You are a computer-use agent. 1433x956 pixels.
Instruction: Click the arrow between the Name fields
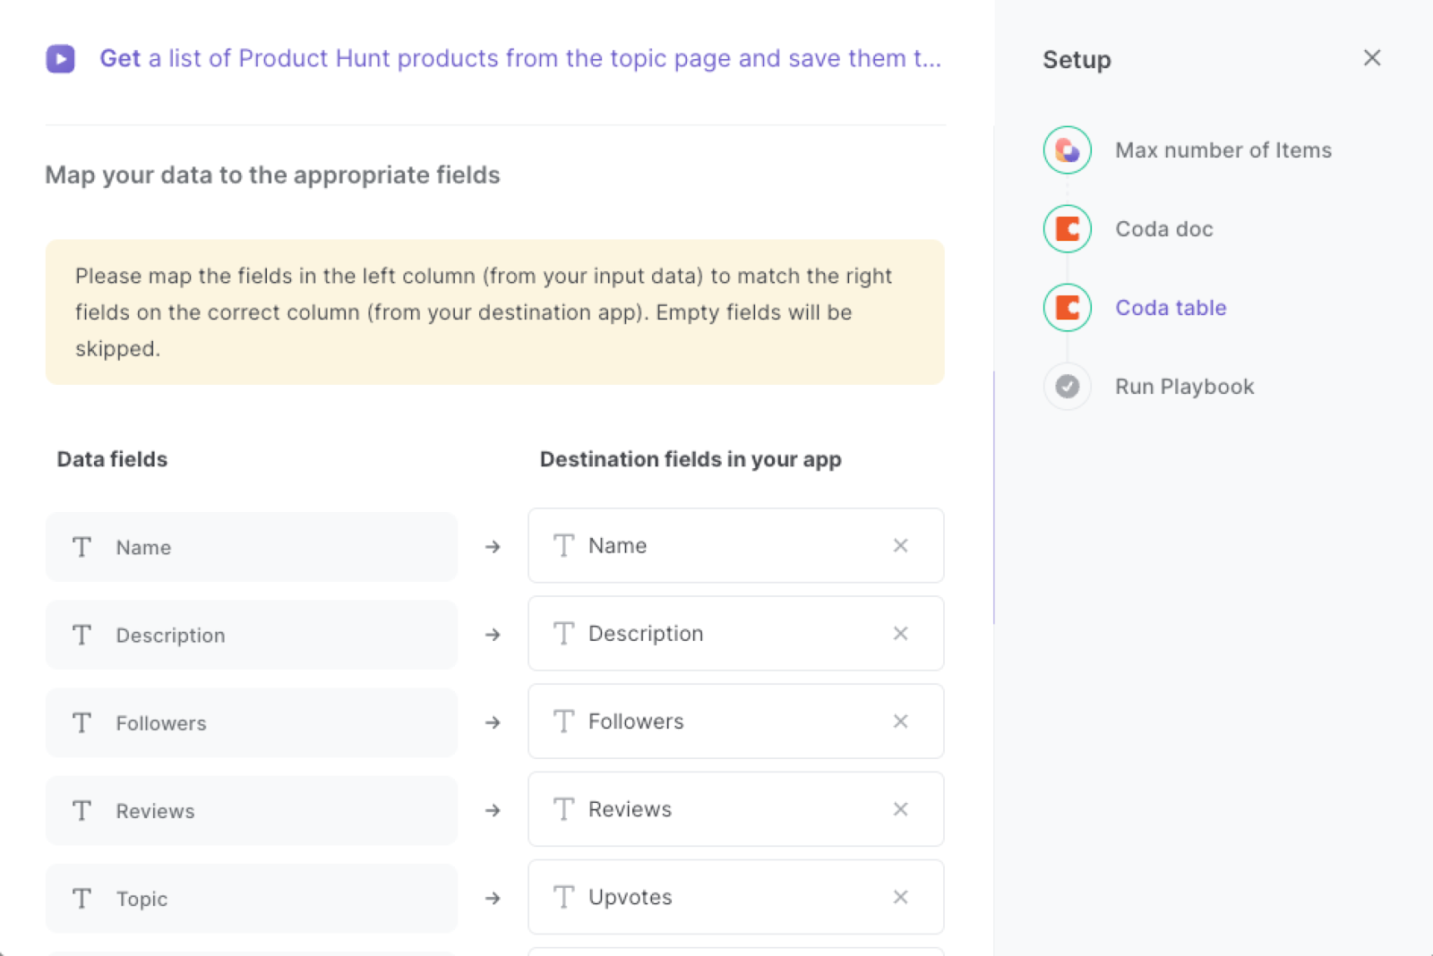pos(493,547)
